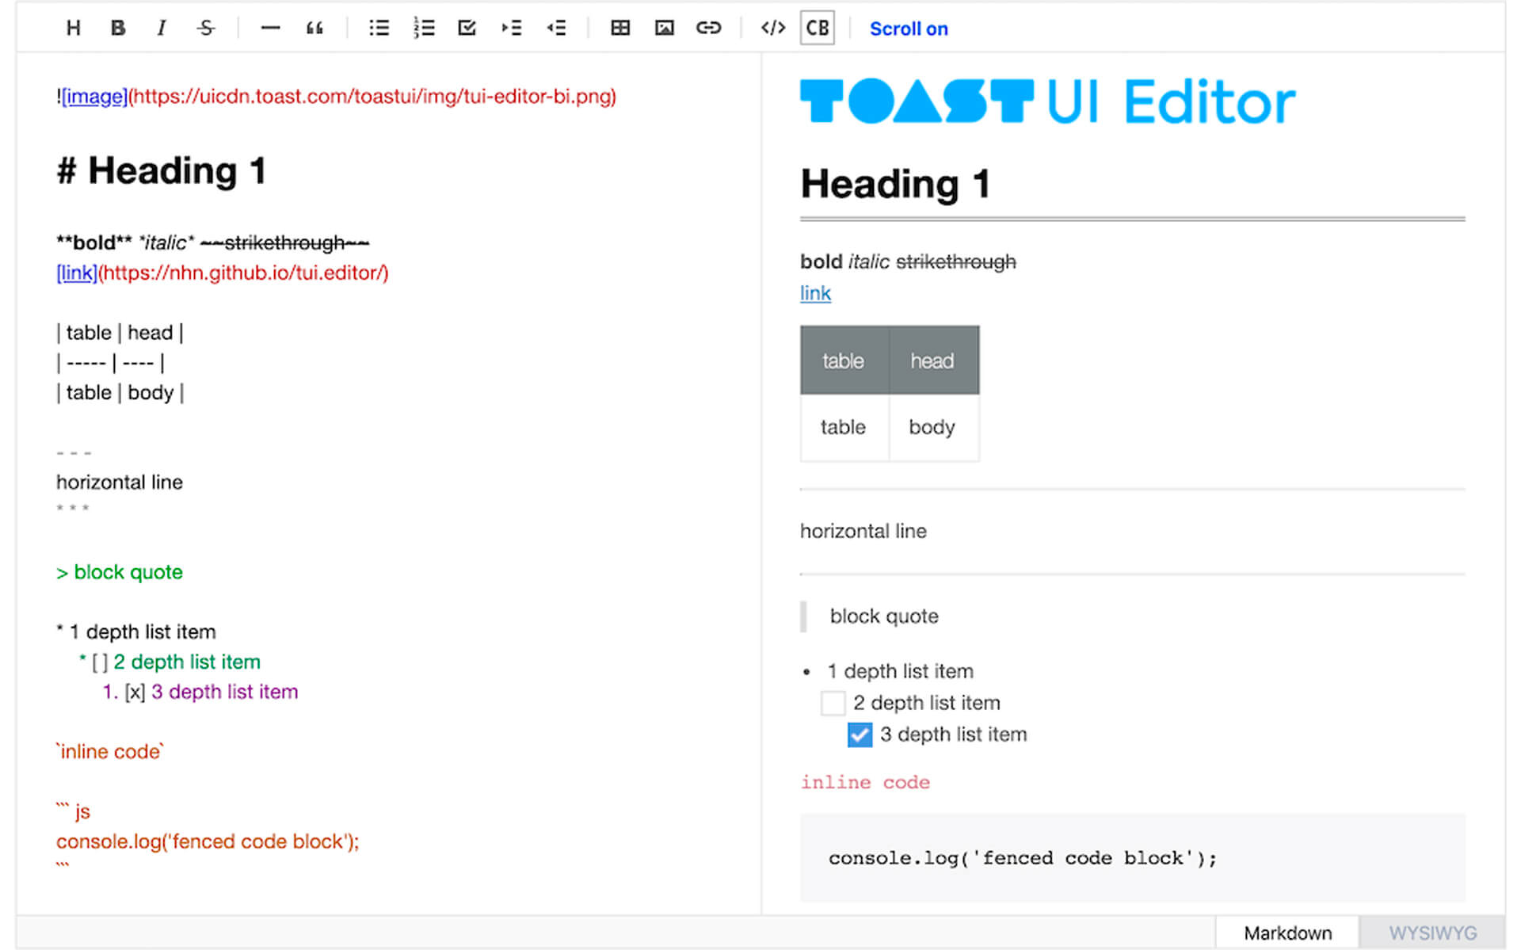The image size is (1521, 950).
Task: Click 'block quote' in preview pane
Action: (884, 616)
